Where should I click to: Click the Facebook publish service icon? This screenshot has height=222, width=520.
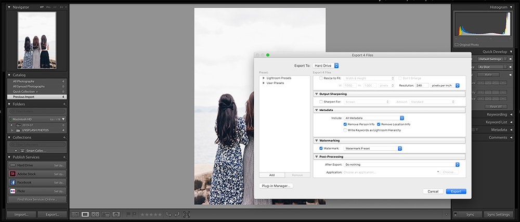pos(12,182)
